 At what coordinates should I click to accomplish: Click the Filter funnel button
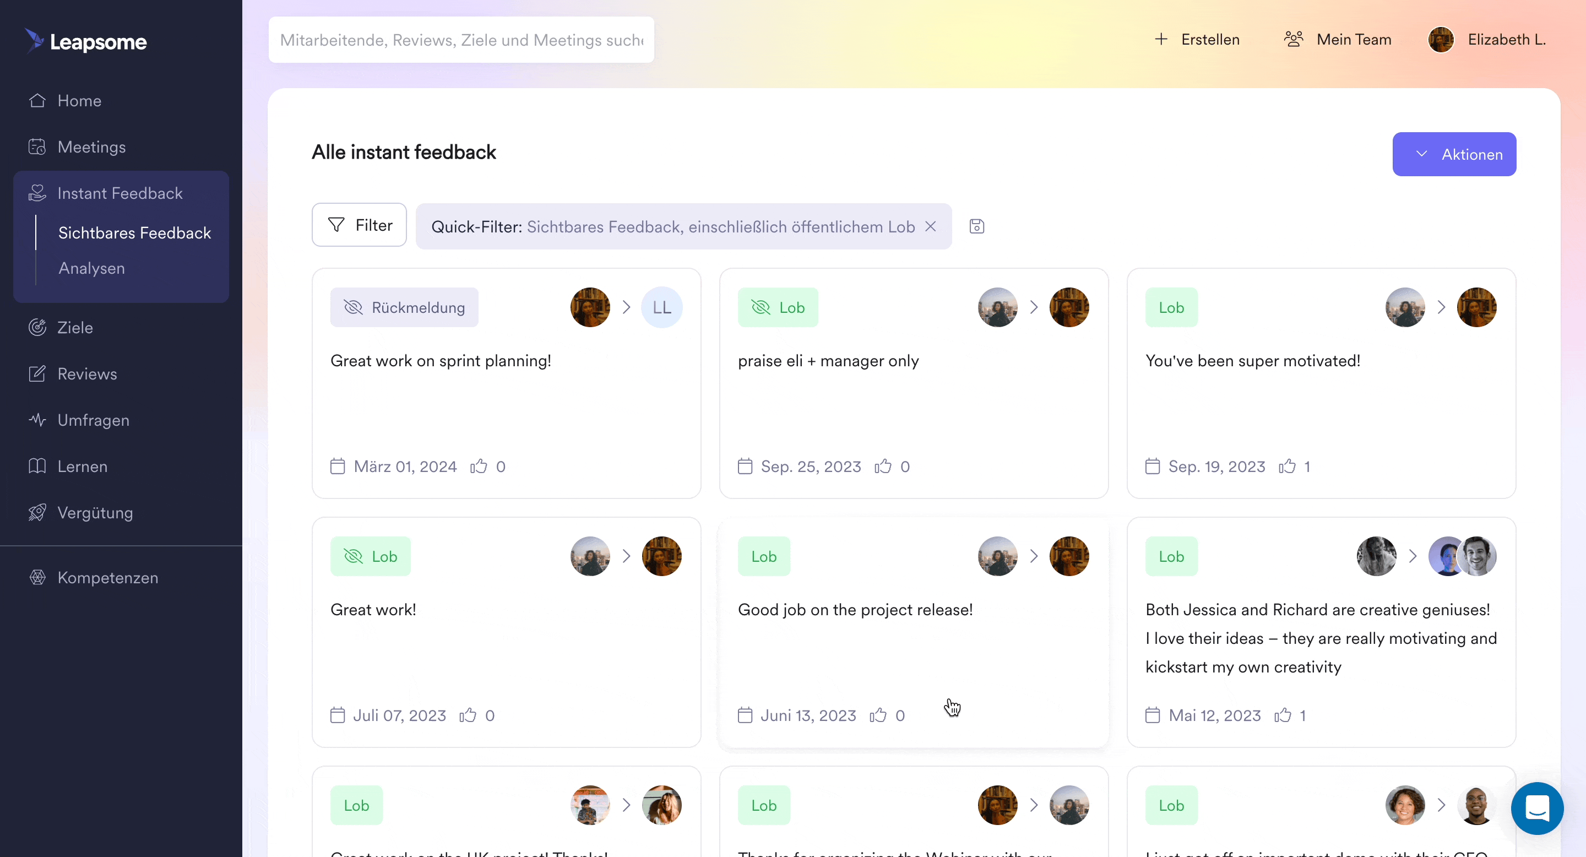[x=359, y=225]
